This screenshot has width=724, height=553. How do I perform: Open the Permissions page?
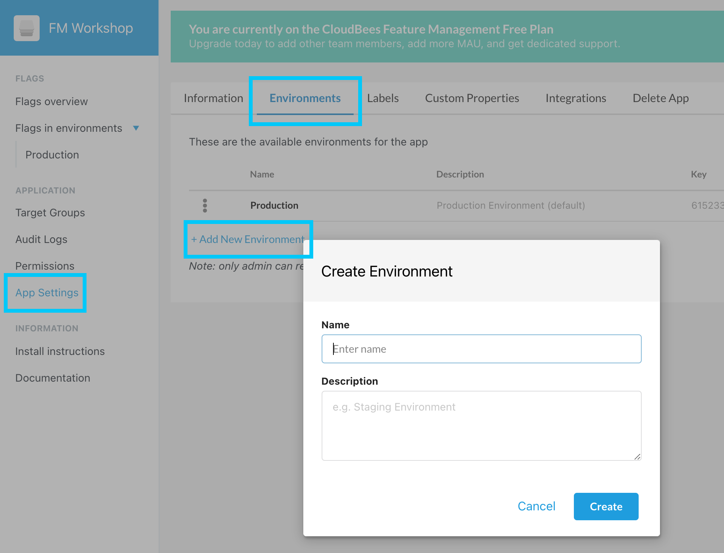(x=45, y=266)
